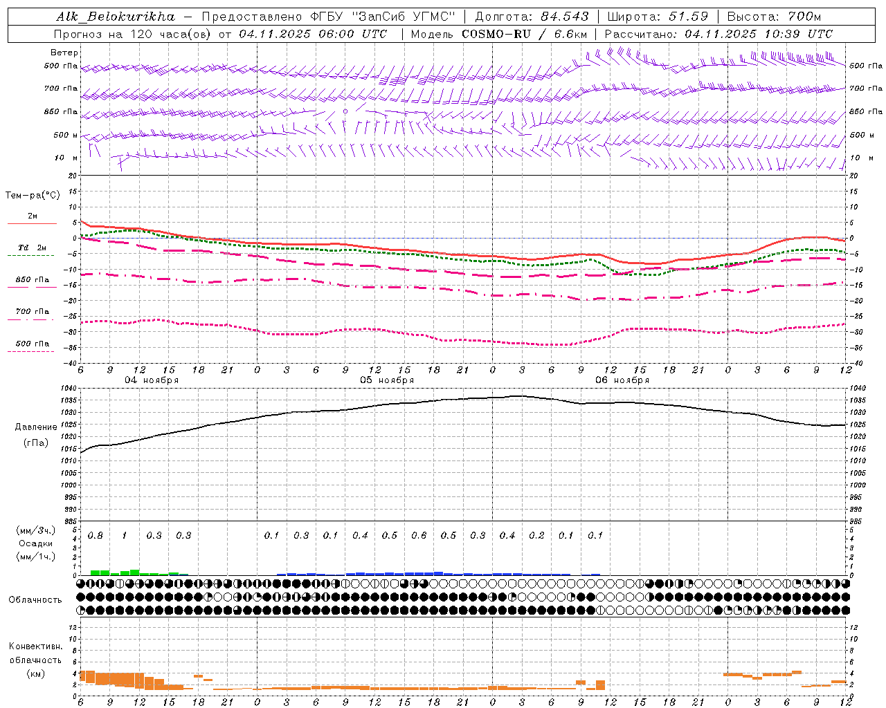The height and width of the screenshot is (708, 886).
Task: Click the 'Широта: 51.59' latitude value
Action: [658, 17]
